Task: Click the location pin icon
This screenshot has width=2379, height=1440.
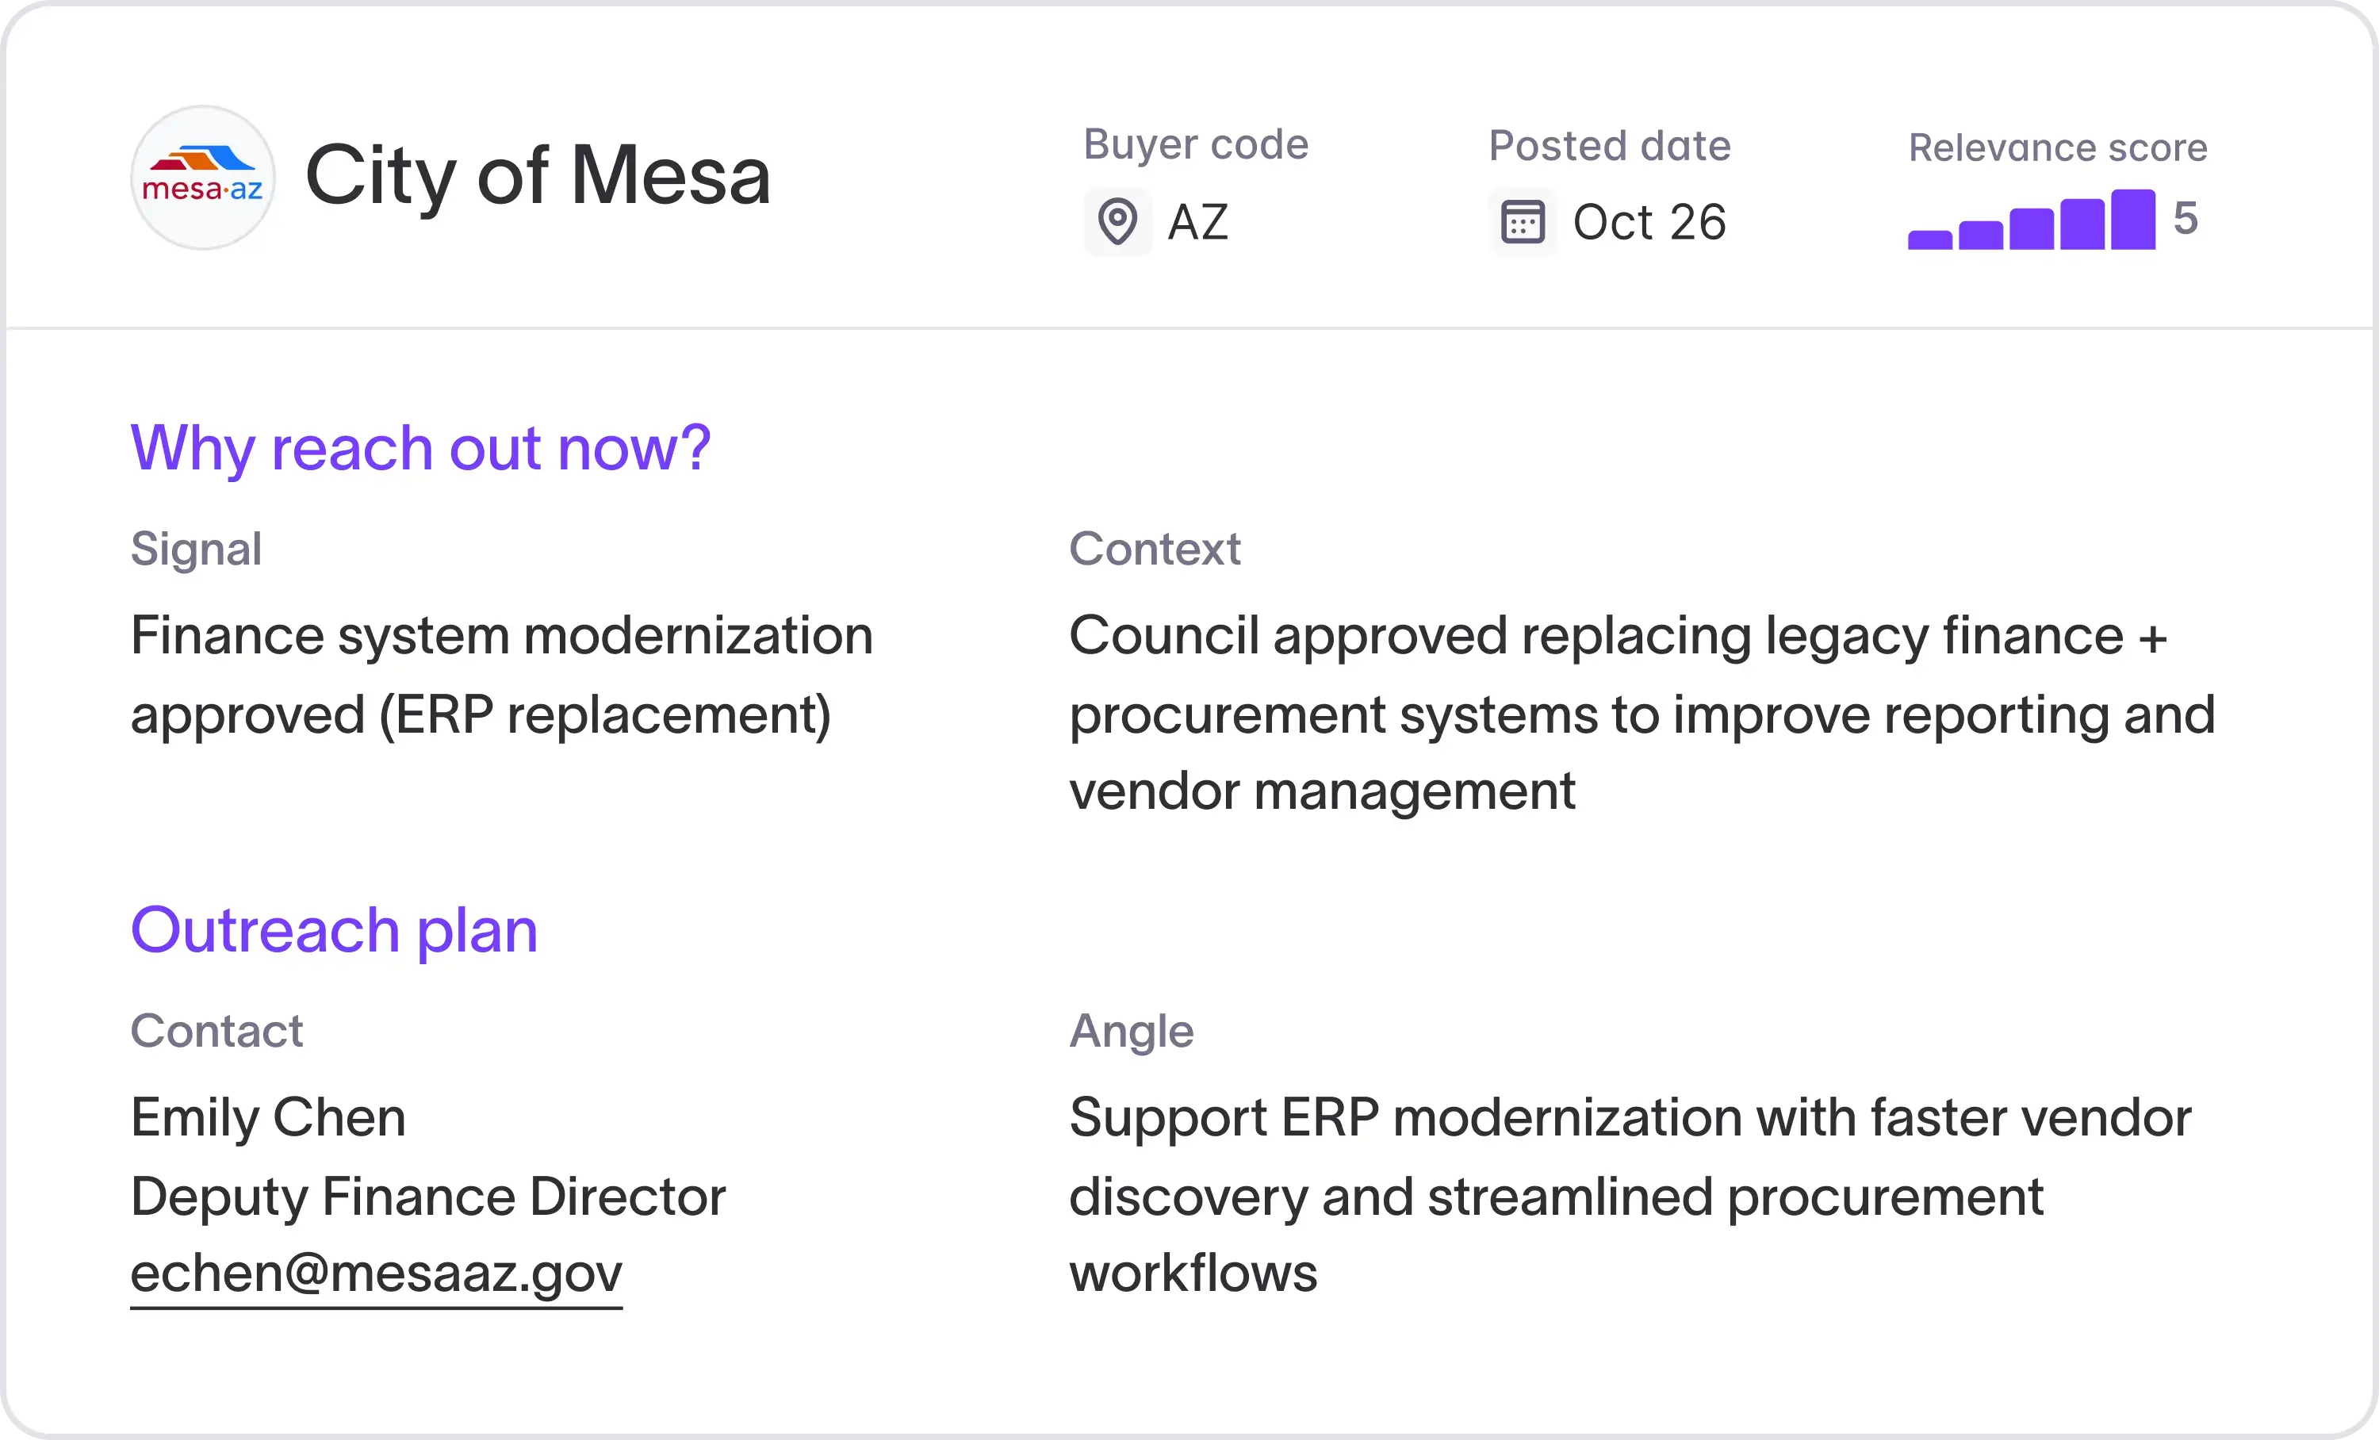Action: click(1118, 222)
